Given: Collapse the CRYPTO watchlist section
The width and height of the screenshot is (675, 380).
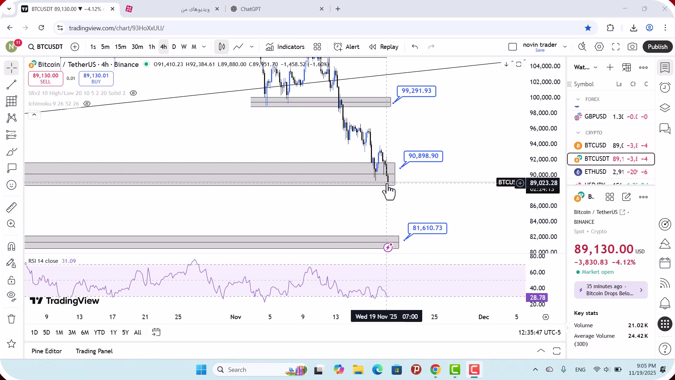Looking at the screenshot, I should click(578, 133).
